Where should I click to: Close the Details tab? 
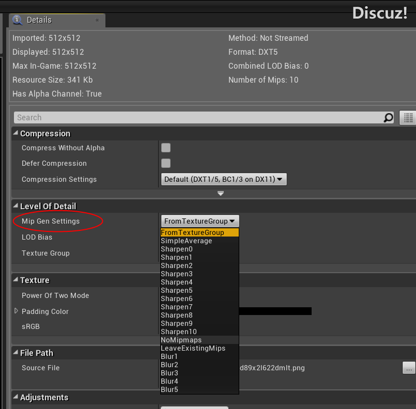click(x=97, y=20)
